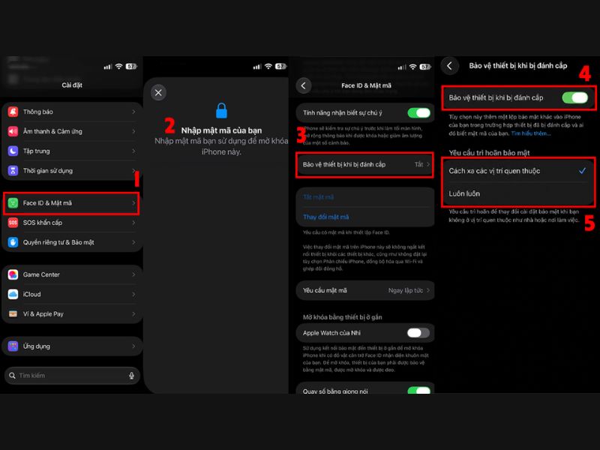
Task: Tap the Game Center icon
Action: [x=13, y=274]
